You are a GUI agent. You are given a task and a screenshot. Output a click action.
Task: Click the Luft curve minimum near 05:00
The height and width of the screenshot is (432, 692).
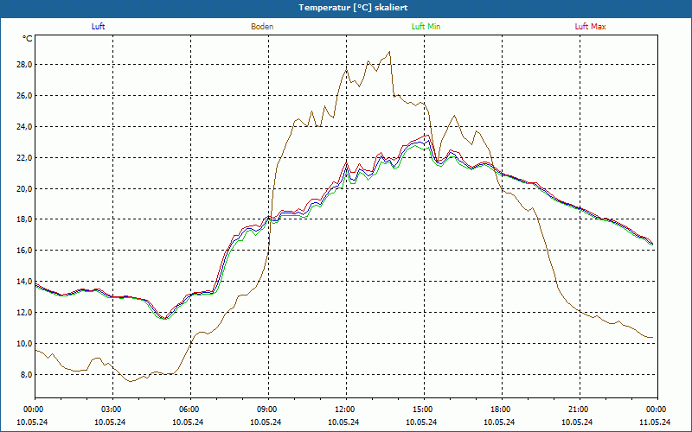(x=164, y=318)
